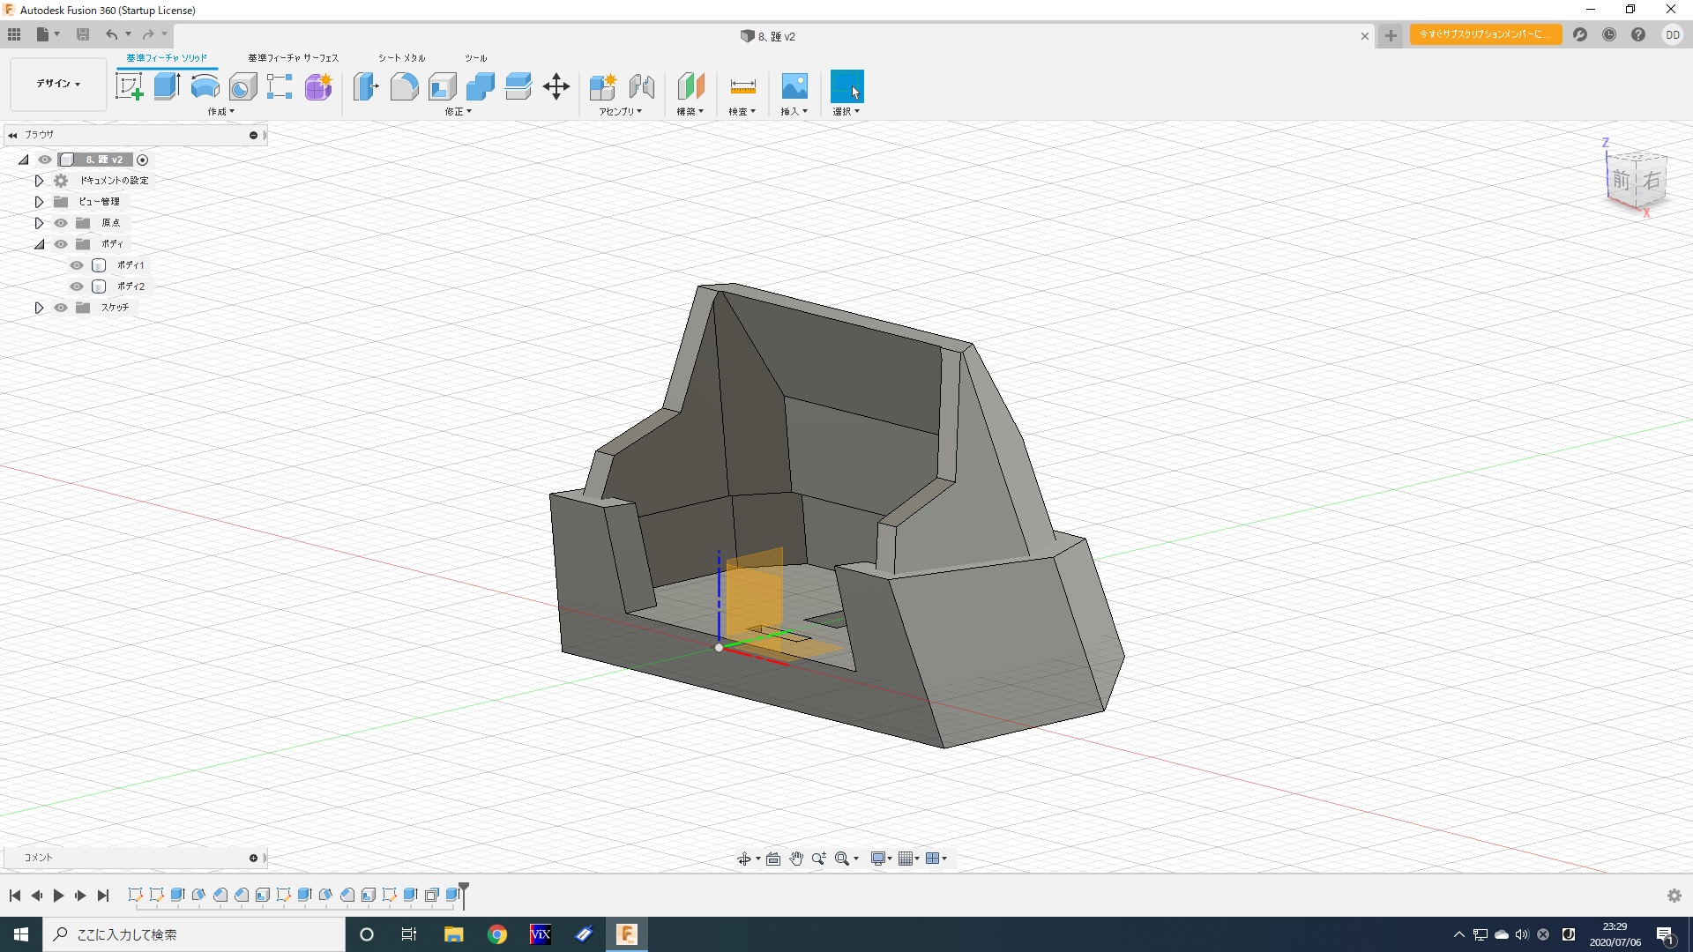Image resolution: width=1693 pixels, height=952 pixels.
Task: Click the Extrude tool icon
Action: click(167, 86)
